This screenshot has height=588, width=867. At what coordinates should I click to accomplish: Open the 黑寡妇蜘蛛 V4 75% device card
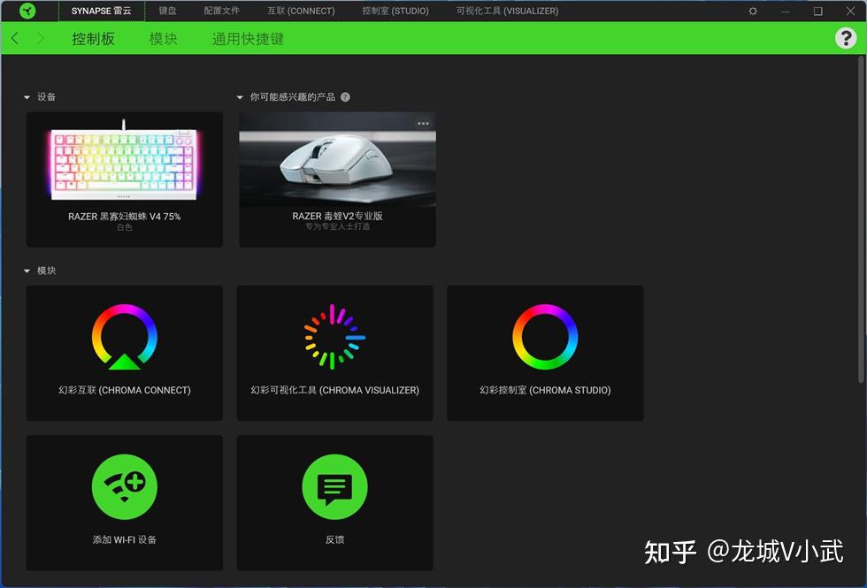(124, 177)
